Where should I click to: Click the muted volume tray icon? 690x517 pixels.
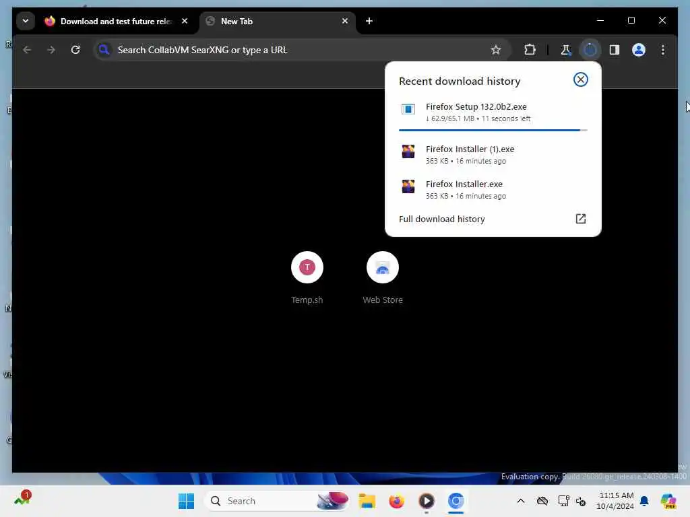point(581,501)
